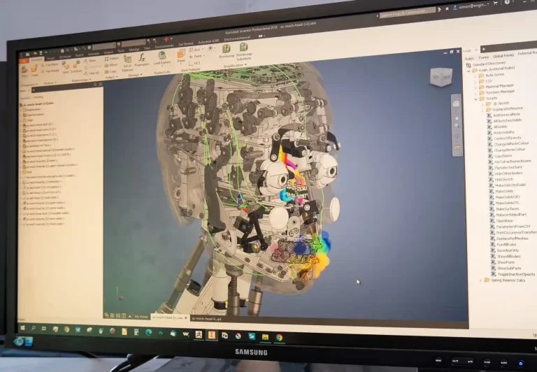537x372 pixels.
Task: Select the ToggleInactiveOpacity rule
Action: (513, 274)
